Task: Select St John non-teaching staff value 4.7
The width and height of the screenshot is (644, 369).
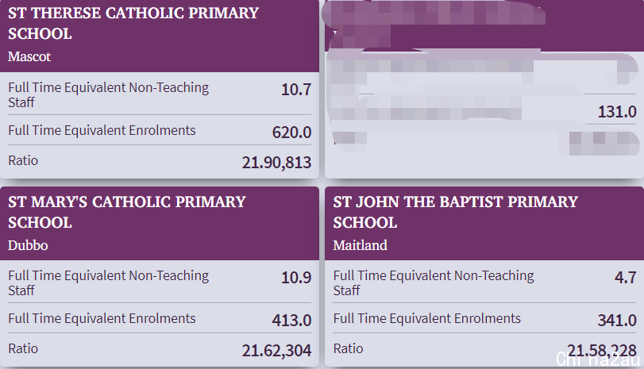Action: [x=625, y=278]
